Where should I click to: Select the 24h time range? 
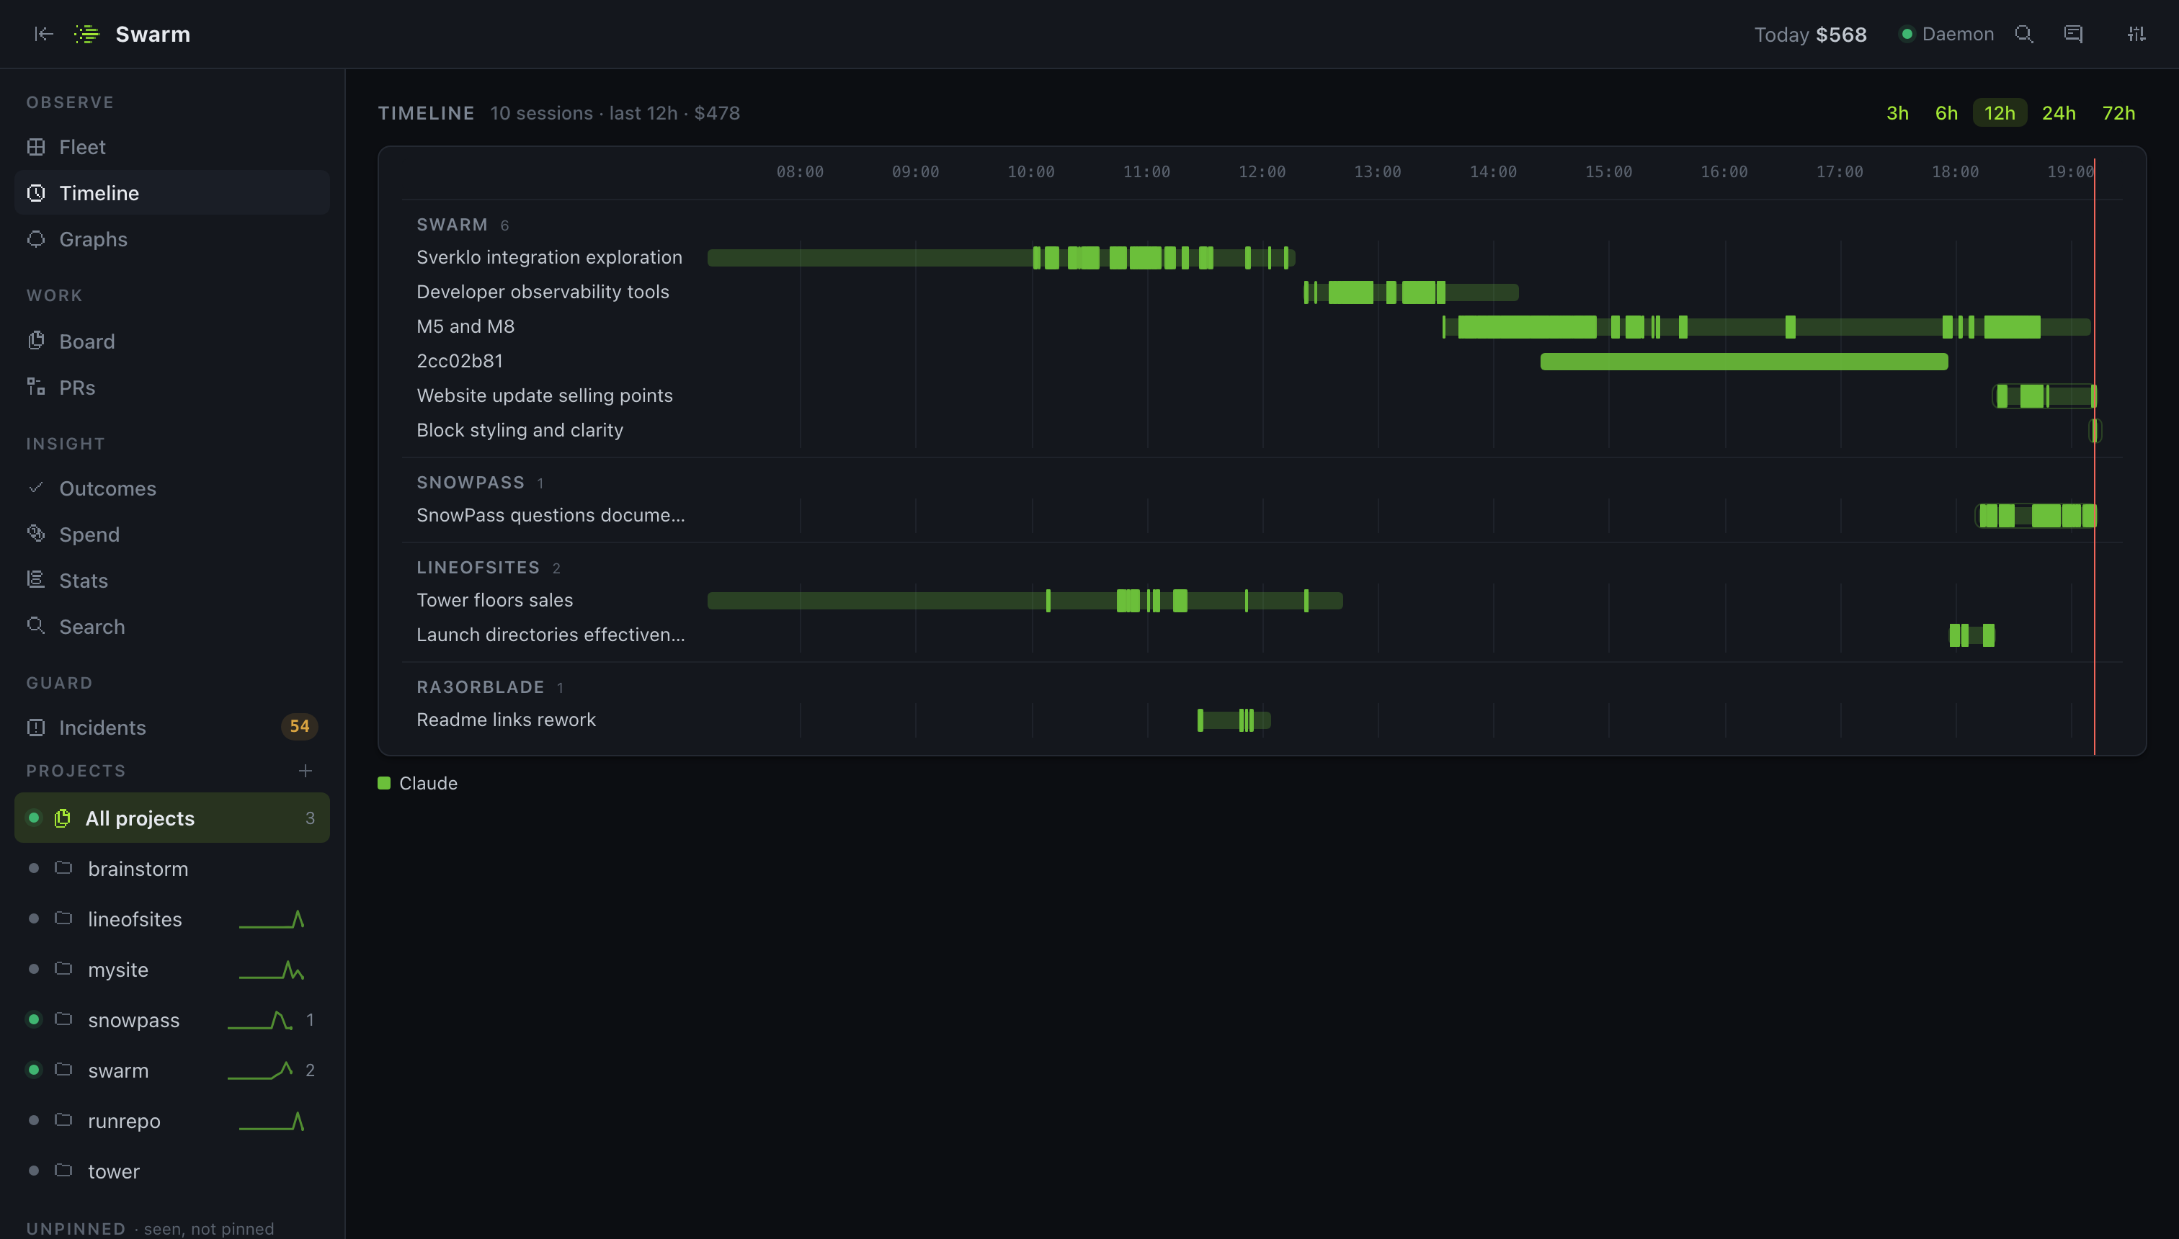coord(2058,113)
